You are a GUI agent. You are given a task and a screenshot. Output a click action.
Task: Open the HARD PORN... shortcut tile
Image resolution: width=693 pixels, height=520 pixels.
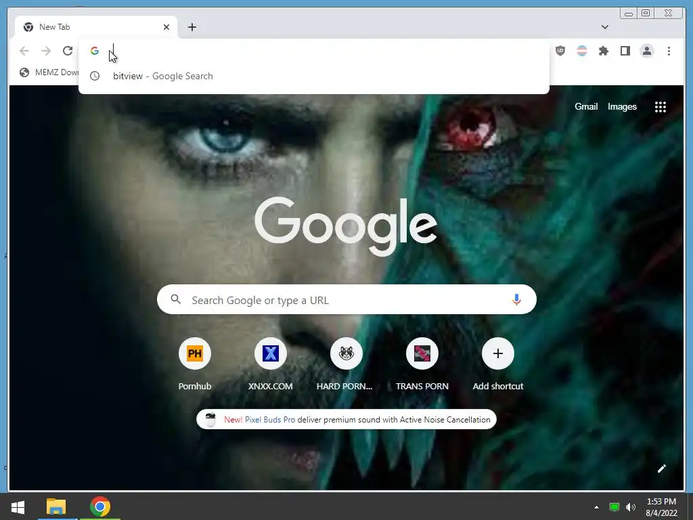[x=346, y=364]
